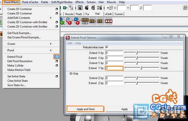Open render settings clapperboard with dots icon

point(100,8)
